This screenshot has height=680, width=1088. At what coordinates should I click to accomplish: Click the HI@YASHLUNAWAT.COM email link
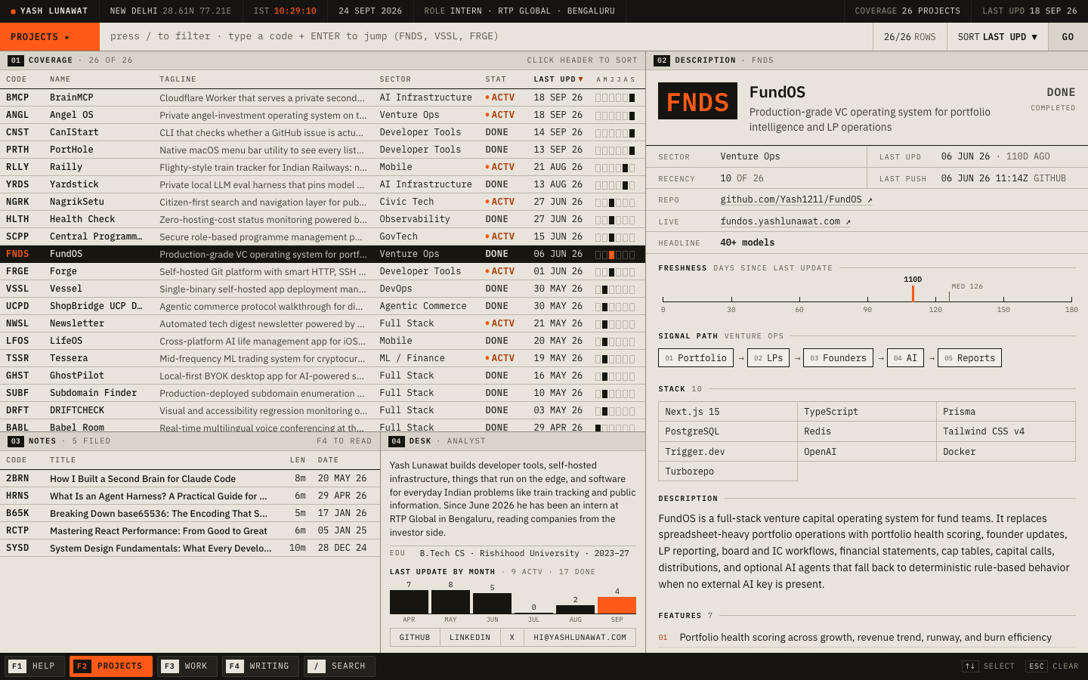pos(580,638)
